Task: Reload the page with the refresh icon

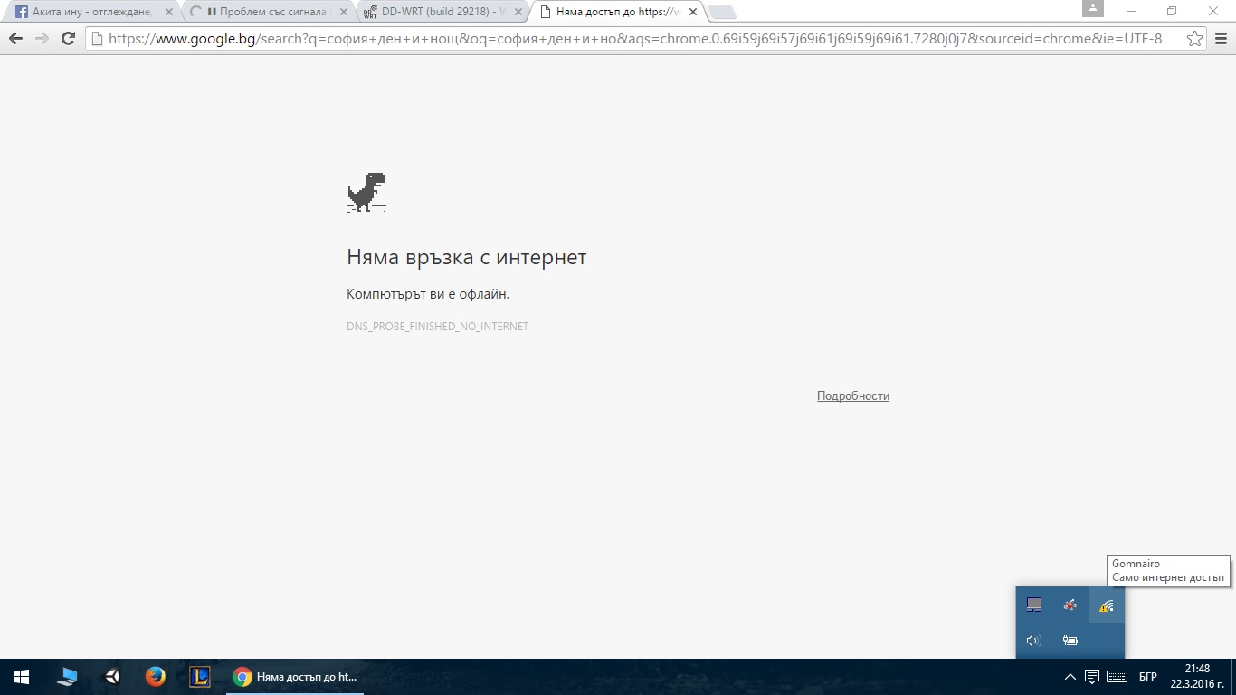Action: (x=68, y=39)
